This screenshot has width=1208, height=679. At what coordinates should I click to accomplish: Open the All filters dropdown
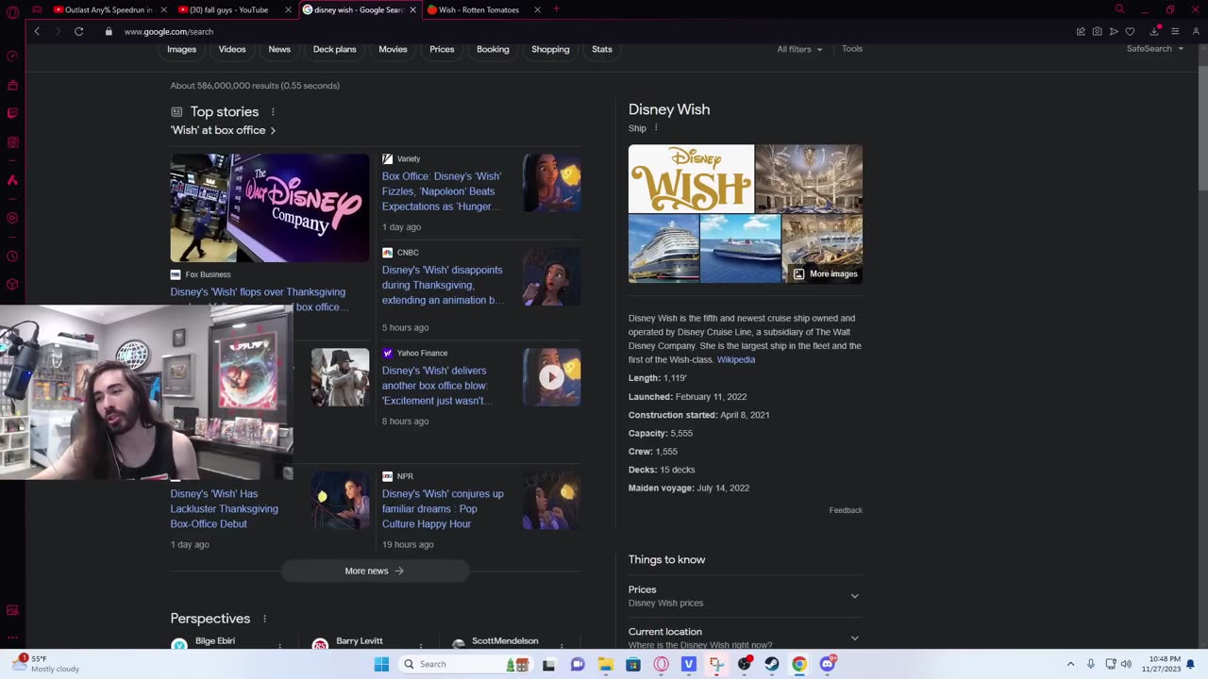(x=799, y=49)
